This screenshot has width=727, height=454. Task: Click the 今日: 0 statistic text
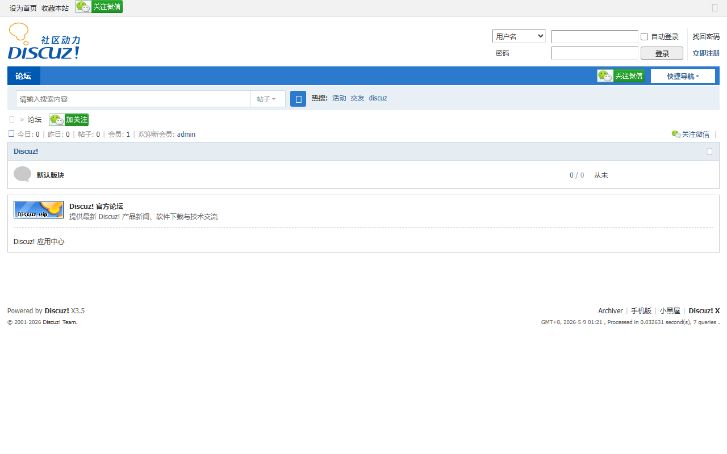click(x=28, y=134)
